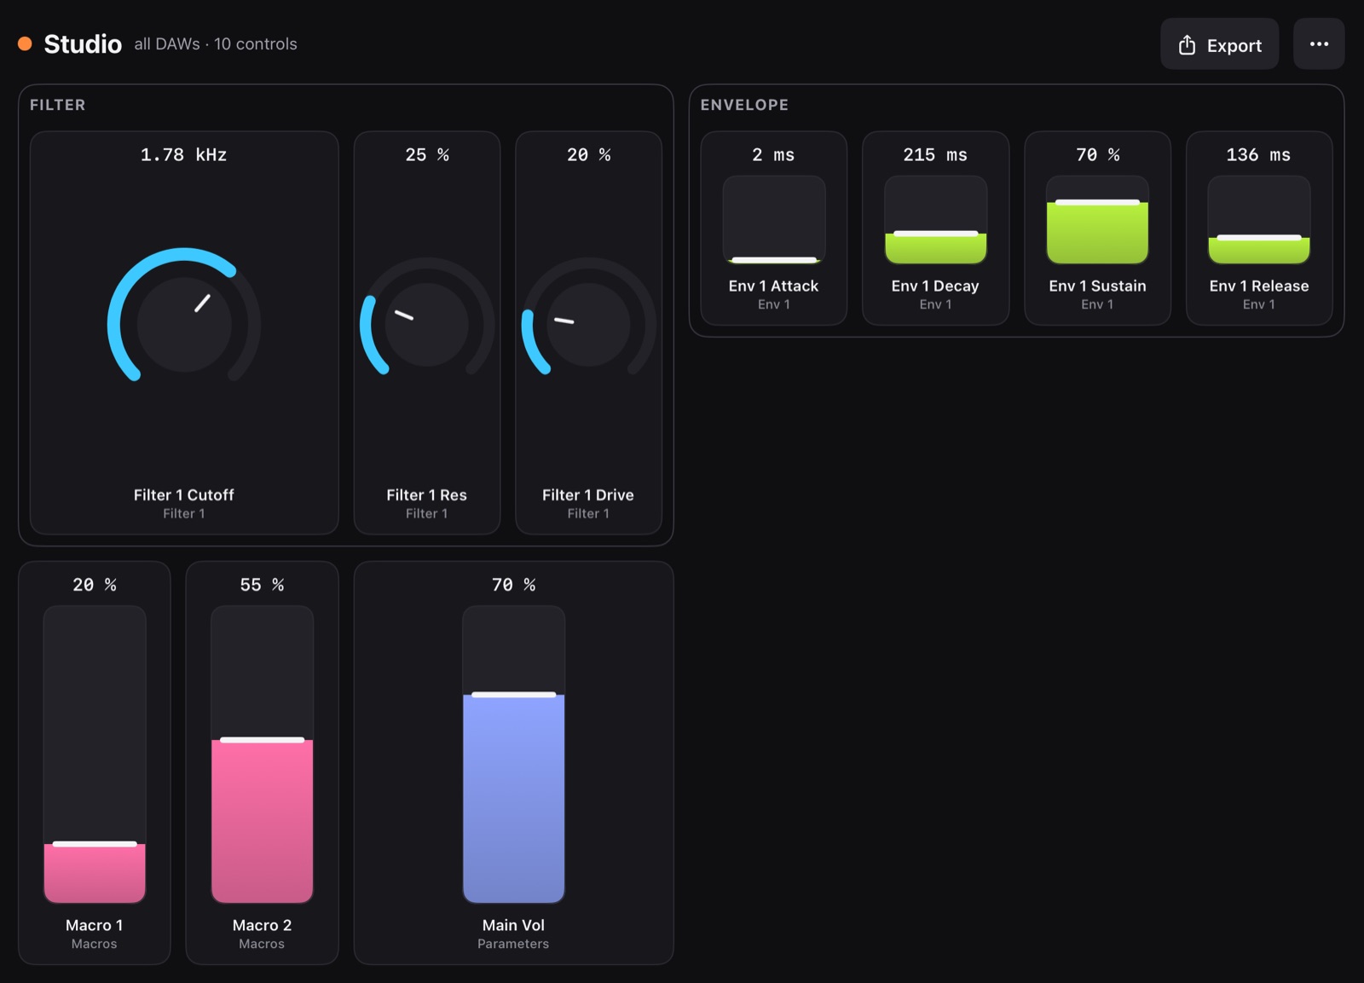Click the 1.78 kHz cutoff value
The width and height of the screenshot is (1364, 983).
(184, 155)
